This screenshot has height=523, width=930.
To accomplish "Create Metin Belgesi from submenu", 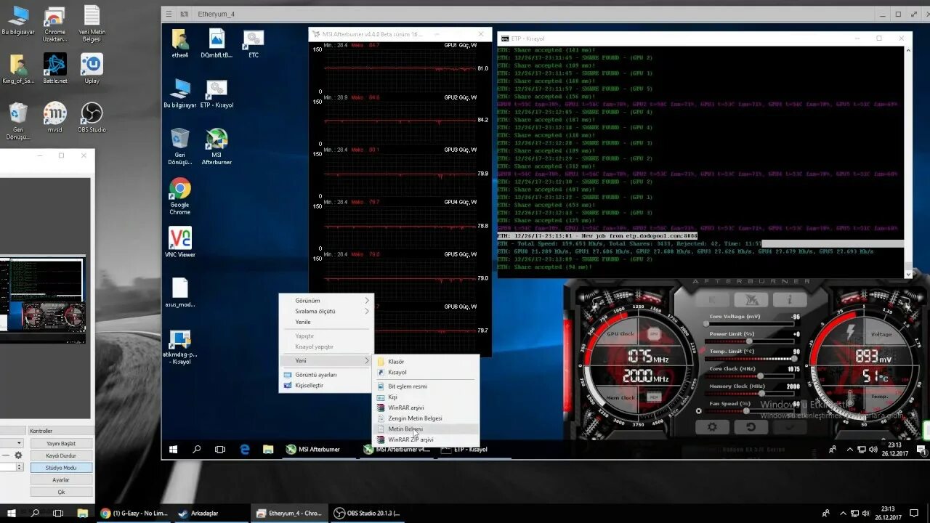I will pyautogui.click(x=426, y=429).
